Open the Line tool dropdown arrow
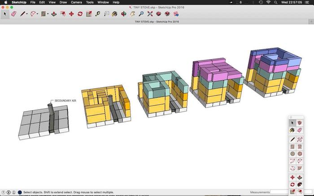Image resolution: width=314 pixels, height=196 pixels. (x=27, y=14)
